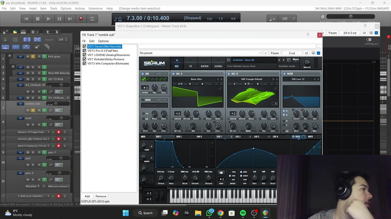
Task: Open Windows taskbar Search box
Action: pos(145,213)
